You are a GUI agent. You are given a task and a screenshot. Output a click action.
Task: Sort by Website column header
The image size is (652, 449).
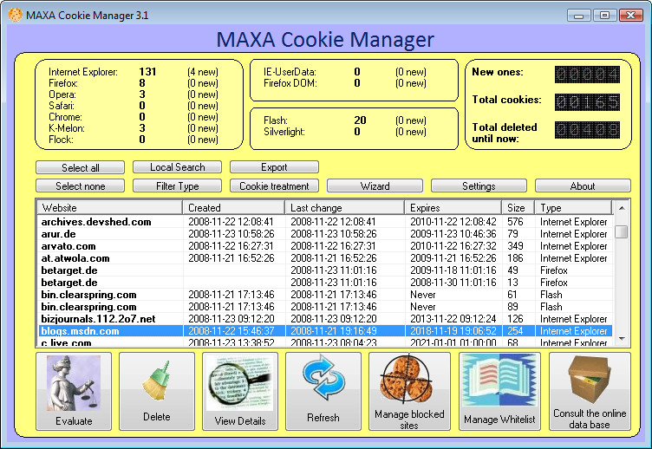click(110, 207)
